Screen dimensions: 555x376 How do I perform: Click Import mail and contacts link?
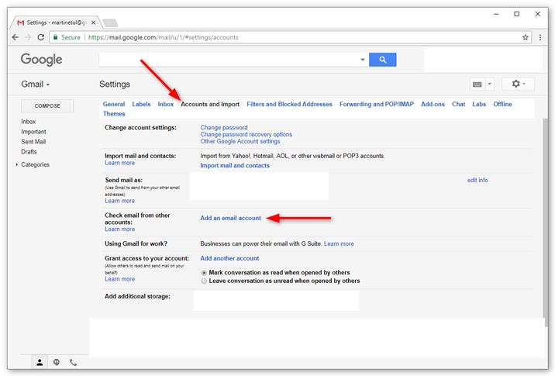[235, 165]
